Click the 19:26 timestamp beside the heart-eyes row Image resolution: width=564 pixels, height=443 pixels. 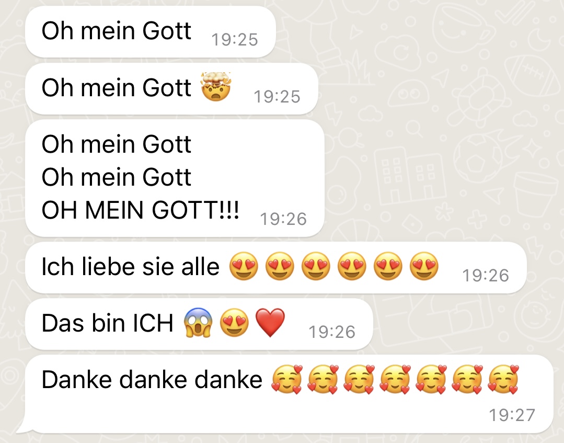tap(486, 275)
